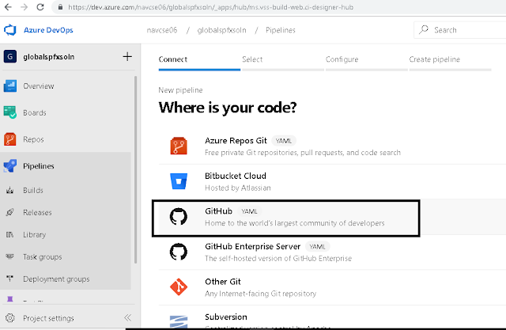Click the browser forward arrow
Image resolution: width=506 pixels, height=330 pixels.
(25, 7)
